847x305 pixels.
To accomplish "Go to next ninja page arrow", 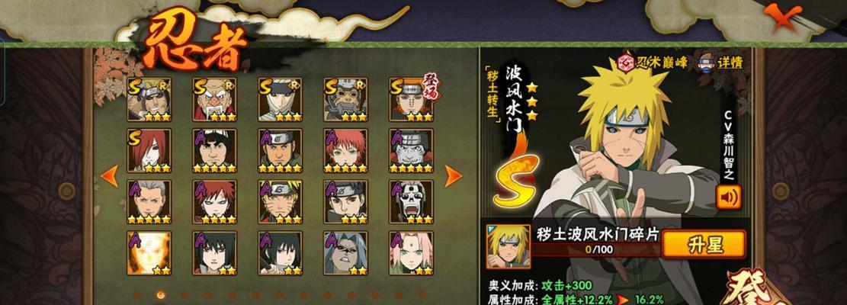I will 453,176.
